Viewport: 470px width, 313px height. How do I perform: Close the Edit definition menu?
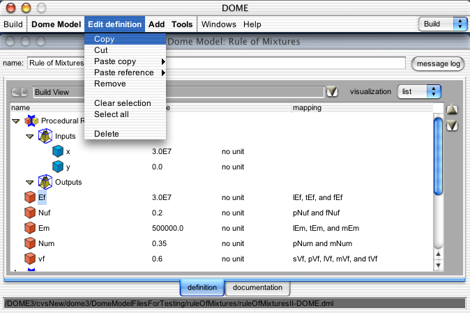pyautogui.click(x=114, y=24)
